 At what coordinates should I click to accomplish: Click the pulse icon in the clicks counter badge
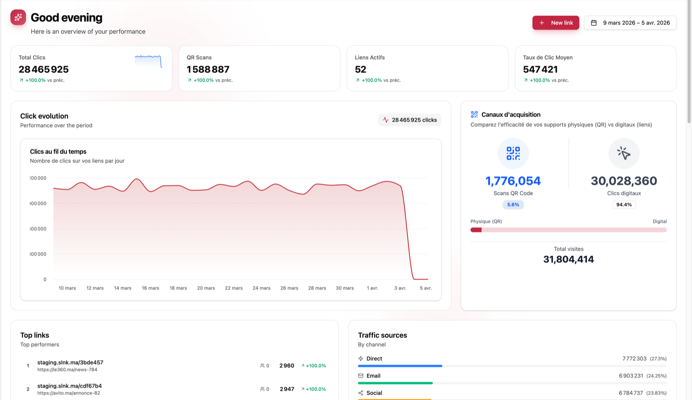[x=384, y=120]
